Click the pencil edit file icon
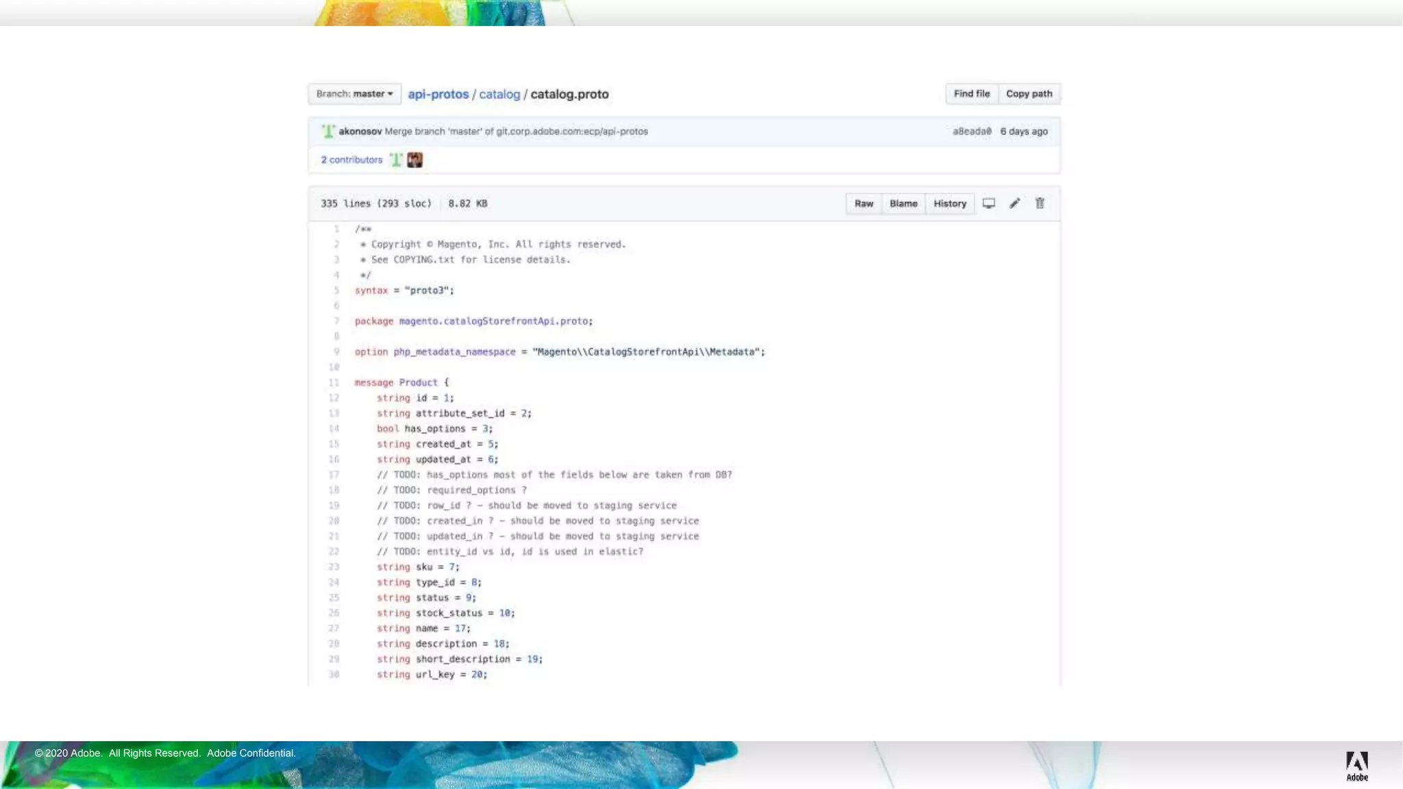 coord(1015,203)
